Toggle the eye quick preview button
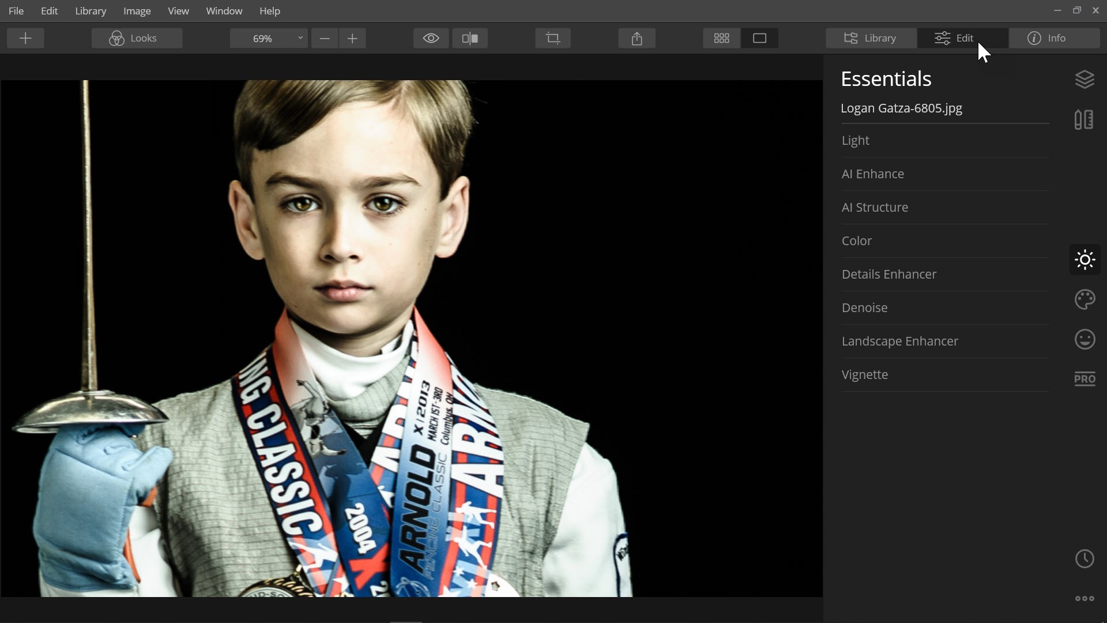Image resolution: width=1107 pixels, height=623 pixels. click(x=431, y=38)
